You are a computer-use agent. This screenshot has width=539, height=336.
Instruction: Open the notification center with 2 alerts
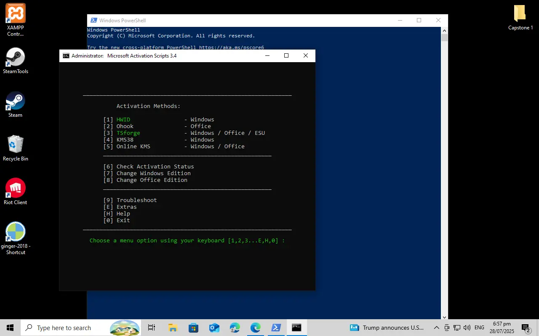(x=526, y=328)
